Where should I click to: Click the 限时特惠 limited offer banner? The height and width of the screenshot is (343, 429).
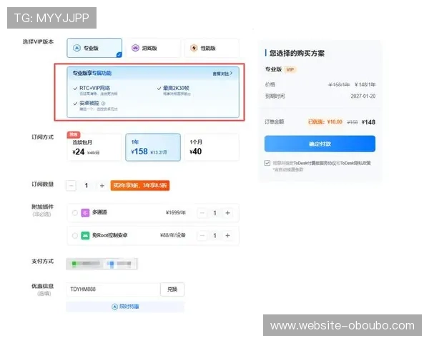point(125,307)
